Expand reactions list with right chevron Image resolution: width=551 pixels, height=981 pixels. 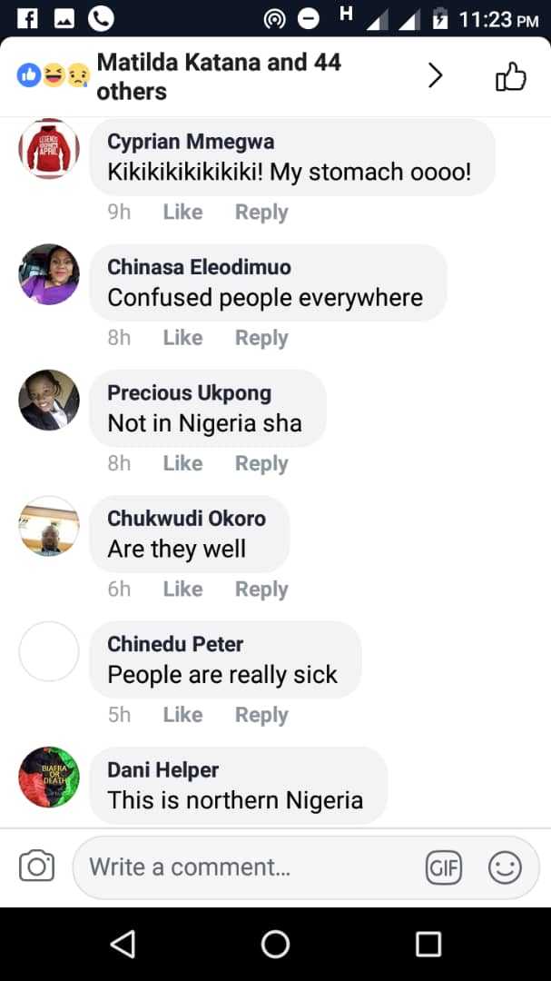[x=436, y=76]
